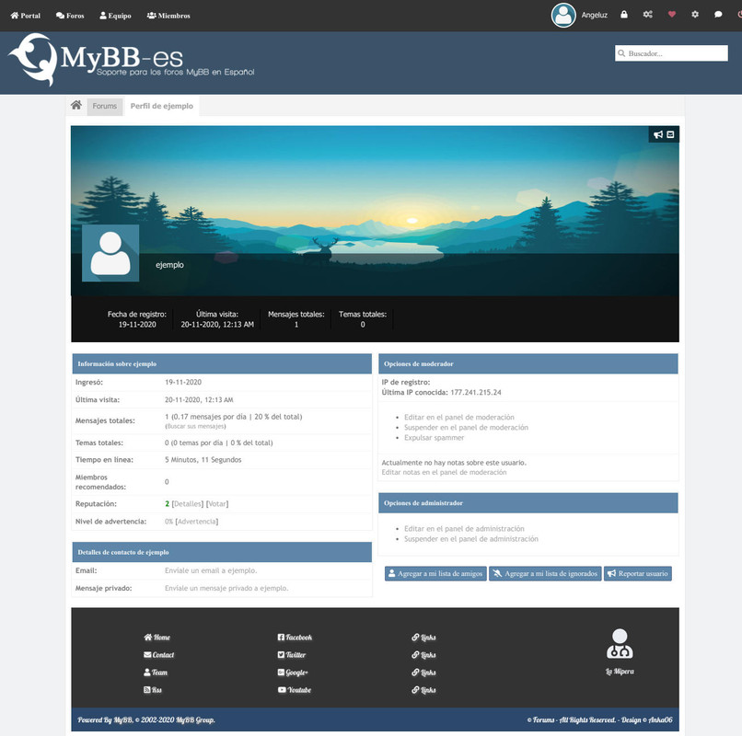Click the envelope icon on profile banner

(670, 135)
